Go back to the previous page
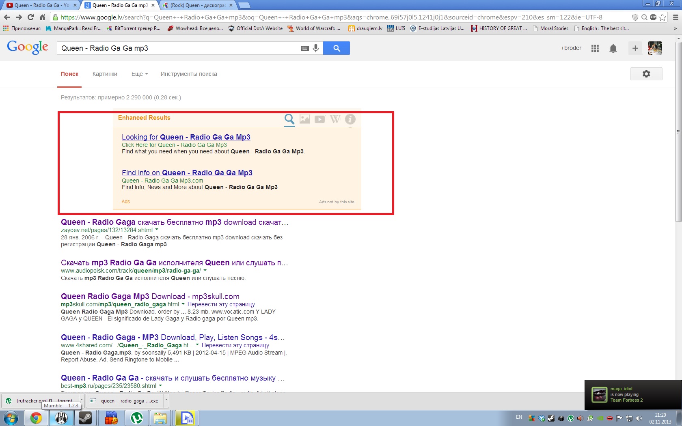This screenshot has height=426, width=682. coord(7,17)
